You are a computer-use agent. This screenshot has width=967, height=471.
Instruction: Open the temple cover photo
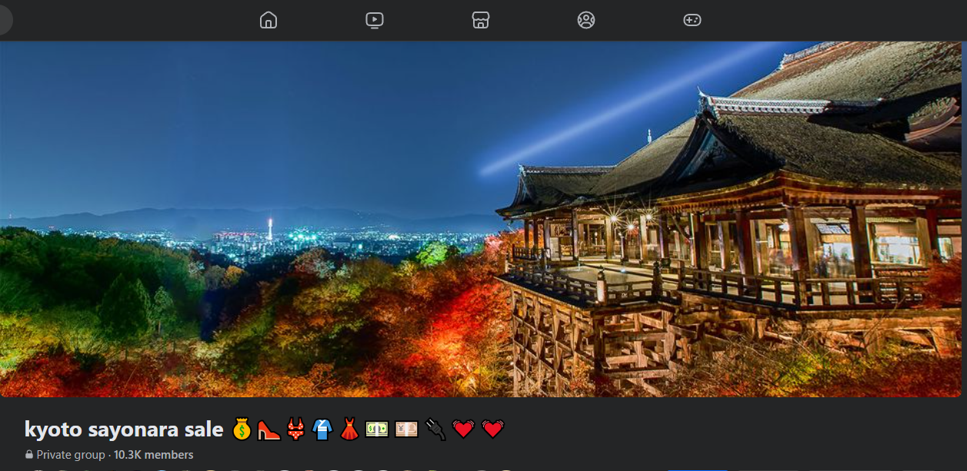(483, 219)
